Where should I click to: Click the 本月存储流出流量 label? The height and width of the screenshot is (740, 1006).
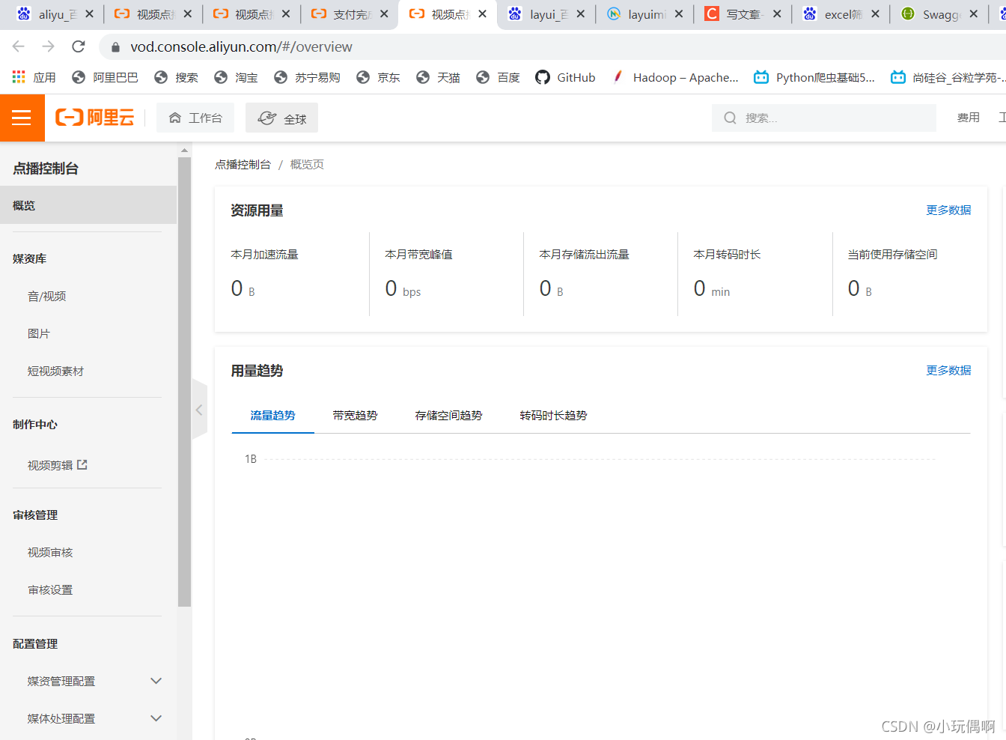tap(584, 255)
